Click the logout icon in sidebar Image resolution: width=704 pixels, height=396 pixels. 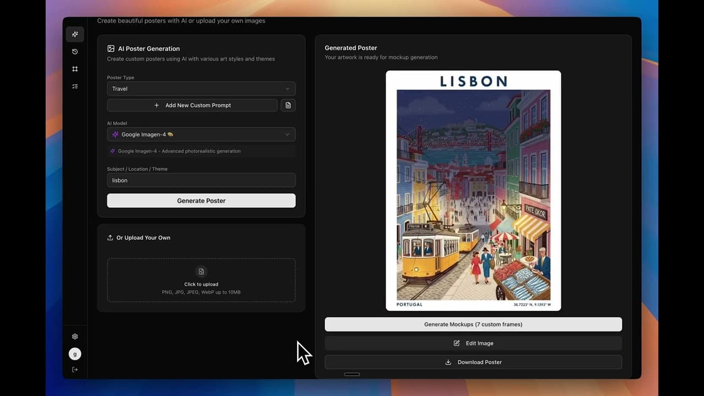(x=75, y=370)
